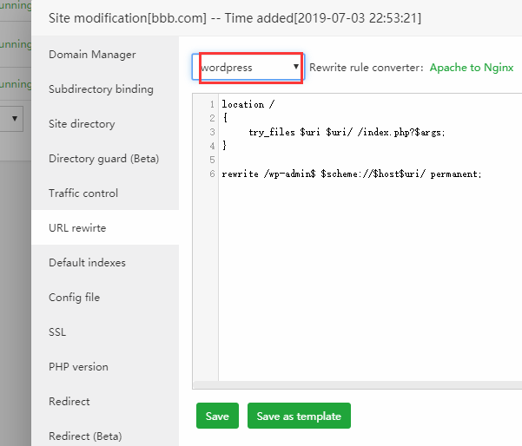
Task: Show the Config file section
Action: click(x=74, y=298)
